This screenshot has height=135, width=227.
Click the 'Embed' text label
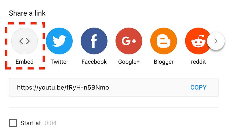click(24, 62)
